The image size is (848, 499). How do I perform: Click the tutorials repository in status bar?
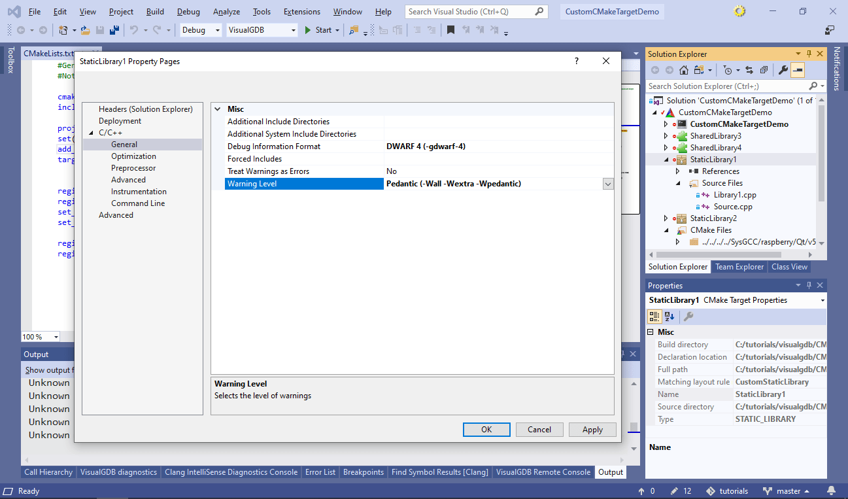[727, 491]
